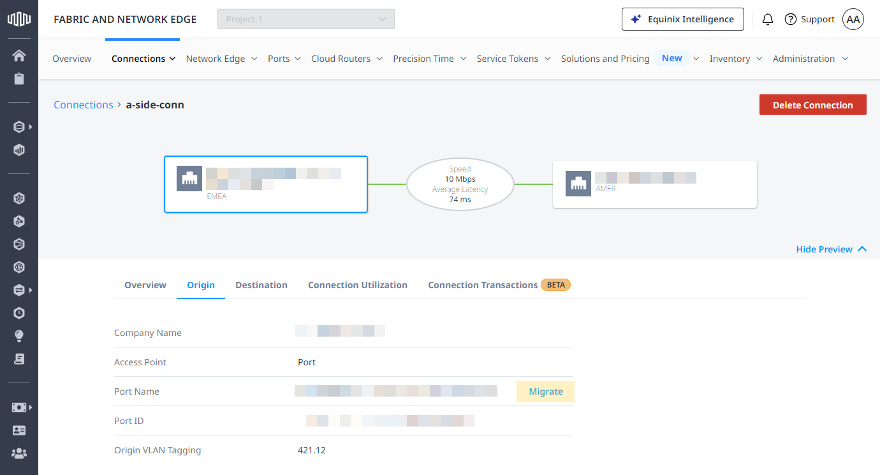Viewport: 880px width, 475px height.
Task: Select the AMER destination card in the diagram
Action: pyautogui.click(x=655, y=184)
